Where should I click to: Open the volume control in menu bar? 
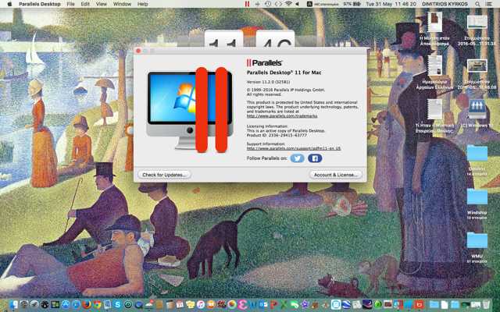[297, 4]
